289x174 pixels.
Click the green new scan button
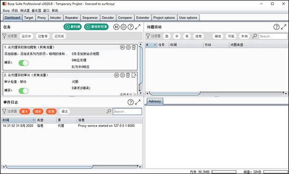pos(73,27)
